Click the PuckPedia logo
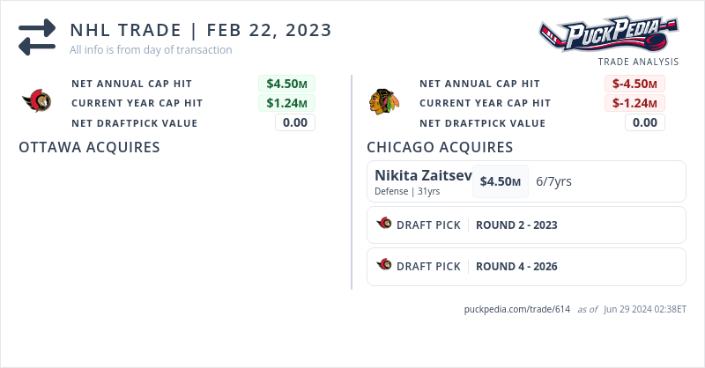The width and height of the screenshot is (705, 368). click(x=609, y=35)
